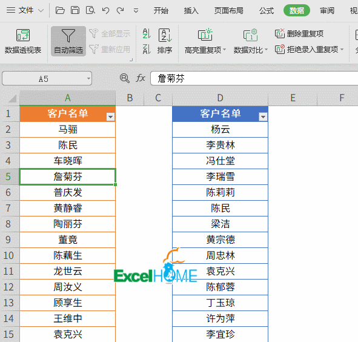This screenshot has height=342, width=358.
Task: Click the fx insert function button
Action: tap(141, 78)
